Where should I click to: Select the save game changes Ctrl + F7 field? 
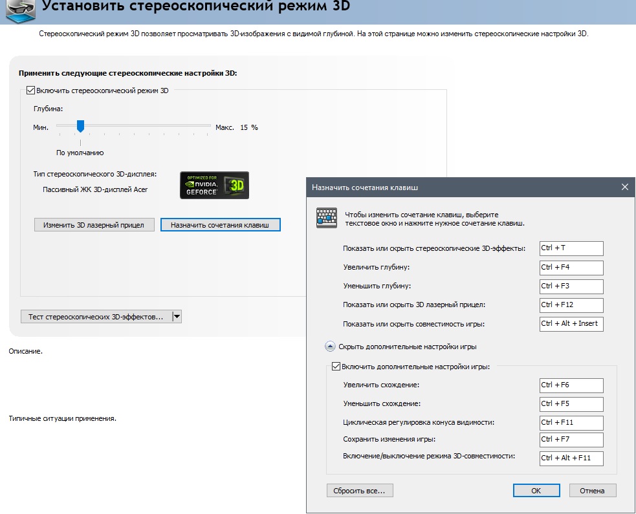coord(571,440)
